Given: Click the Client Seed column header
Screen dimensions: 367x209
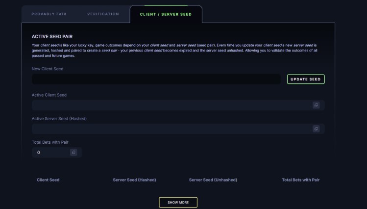Looking at the screenshot, I should (x=48, y=180).
